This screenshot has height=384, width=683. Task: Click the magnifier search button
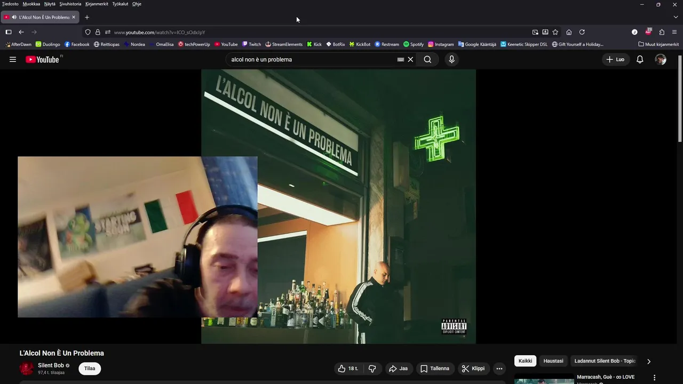point(427,60)
